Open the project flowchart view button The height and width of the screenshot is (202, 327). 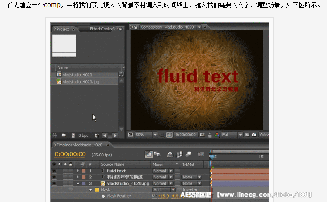(121, 74)
